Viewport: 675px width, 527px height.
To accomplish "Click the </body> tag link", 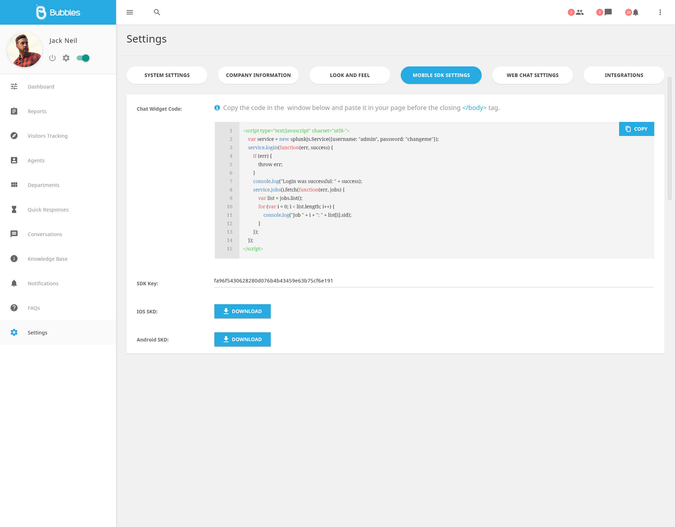I will pyautogui.click(x=474, y=108).
